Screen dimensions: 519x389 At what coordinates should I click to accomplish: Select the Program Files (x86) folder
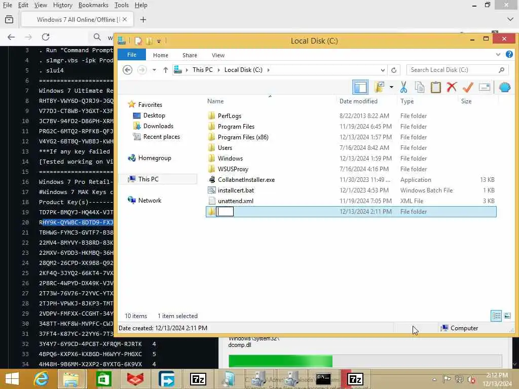coord(243,137)
